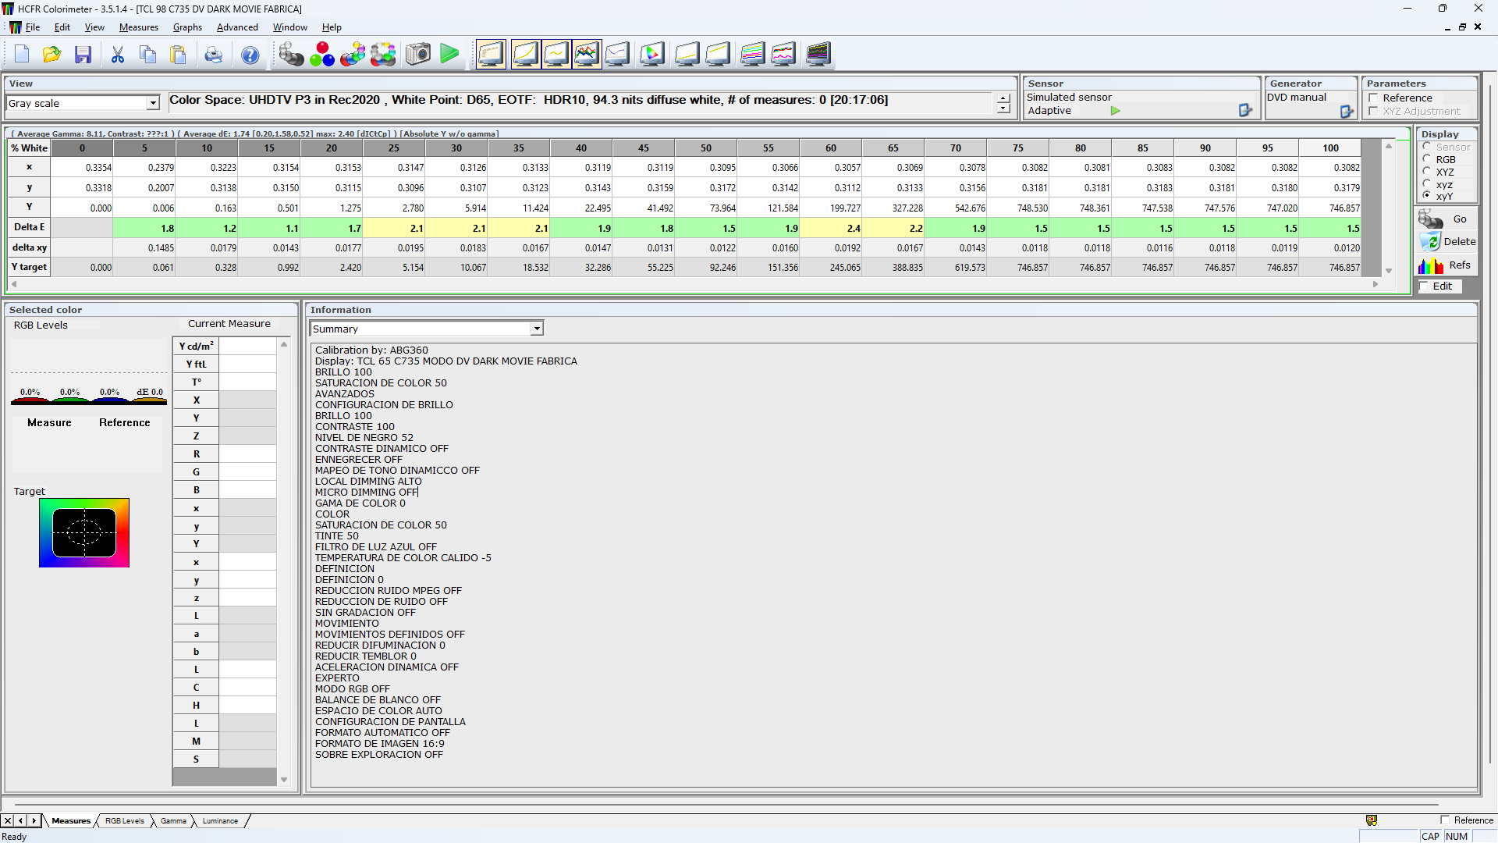The height and width of the screenshot is (843, 1498).
Task: Click the camera measurement icon
Action: [418, 54]
